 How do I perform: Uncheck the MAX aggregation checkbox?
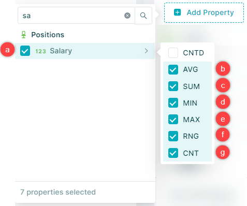point(173,120)
